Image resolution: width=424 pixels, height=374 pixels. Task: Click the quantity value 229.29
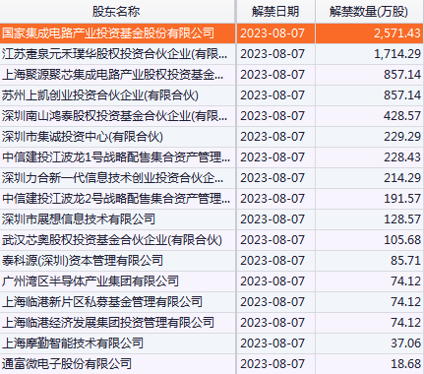pos(402,137)
